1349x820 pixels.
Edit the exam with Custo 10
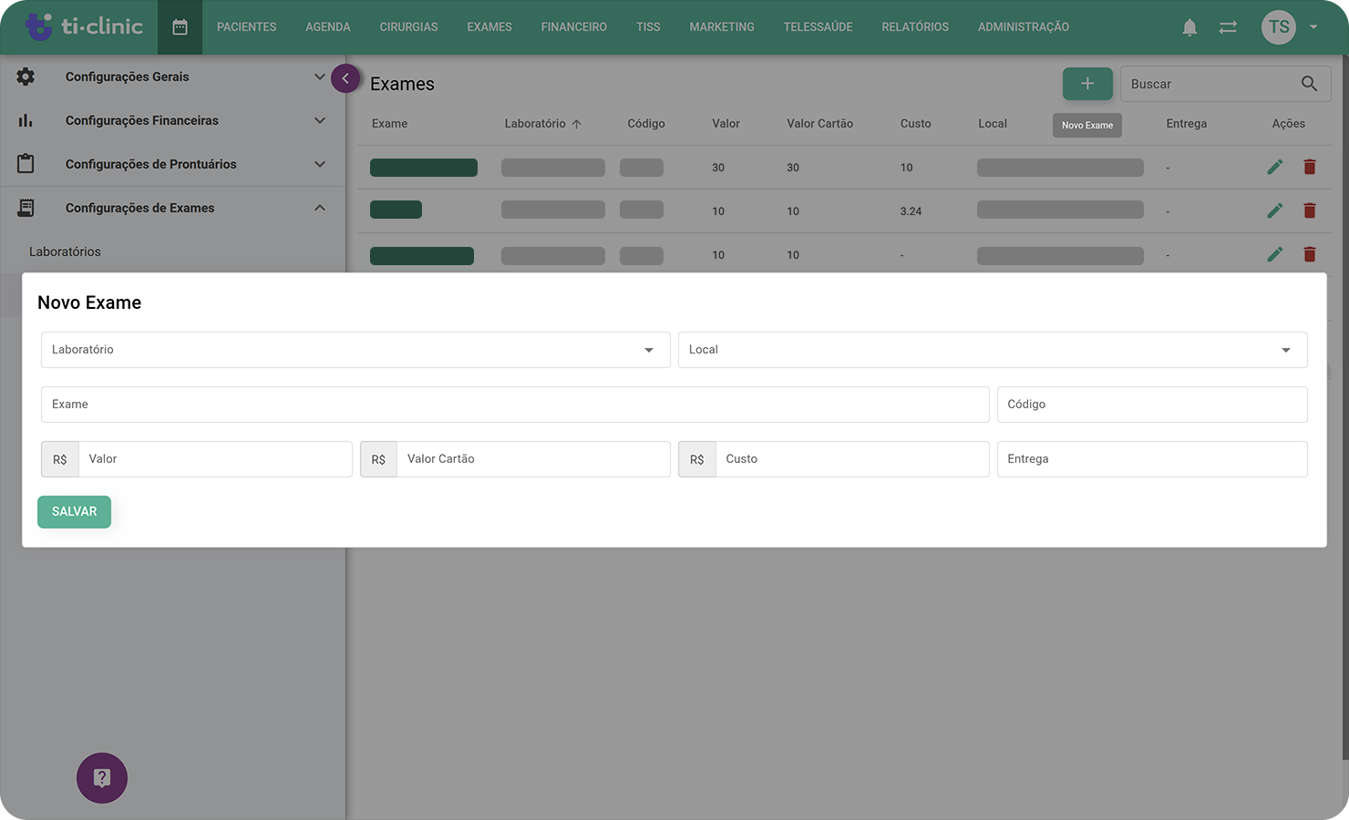pos(1275,167)
